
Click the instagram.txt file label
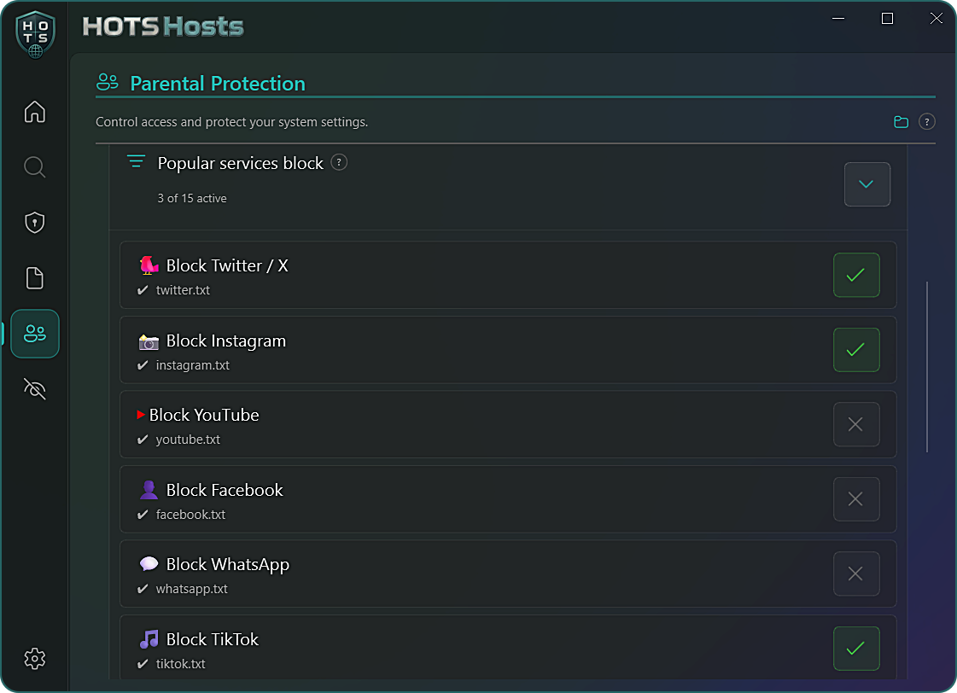point(192,365)
